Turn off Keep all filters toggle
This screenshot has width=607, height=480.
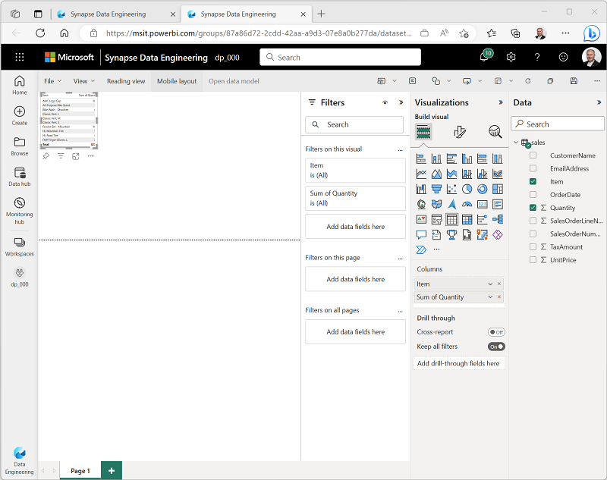pyautogui.click(x=496, y=347)
